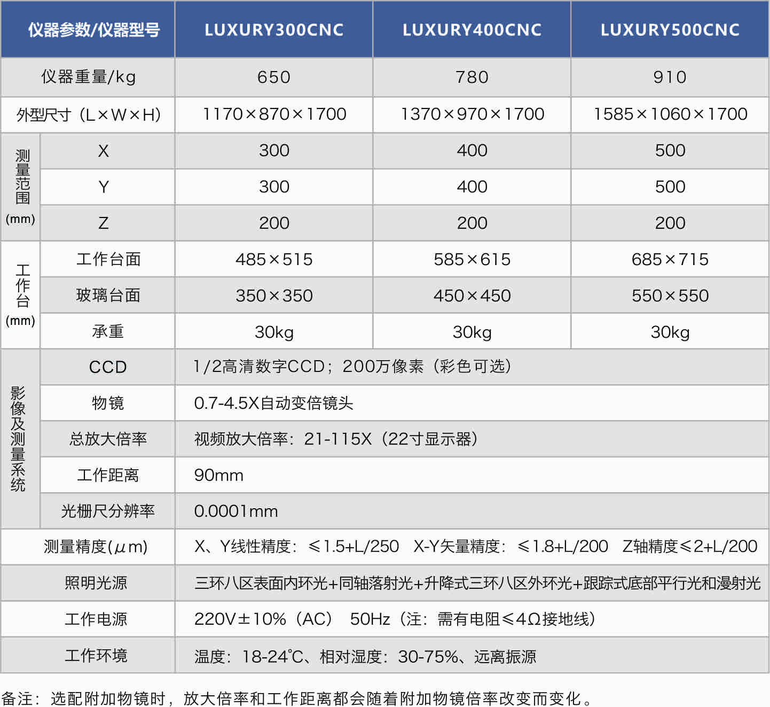This screenshot has width=770, height=707.
Task: Click the 外型尺寸 (L×W×H) label
Action: click(88, 114)
